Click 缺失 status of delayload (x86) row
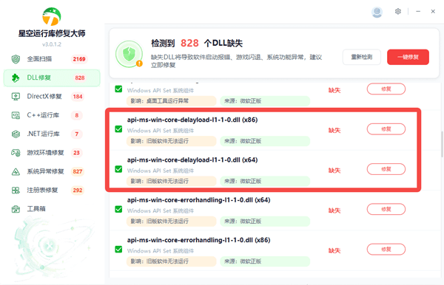The width and height of the screenshot is (444, 285). tap(334, 130)
